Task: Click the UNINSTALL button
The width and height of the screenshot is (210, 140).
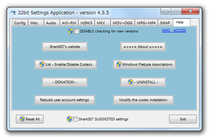Action: [x=143, y=82]
